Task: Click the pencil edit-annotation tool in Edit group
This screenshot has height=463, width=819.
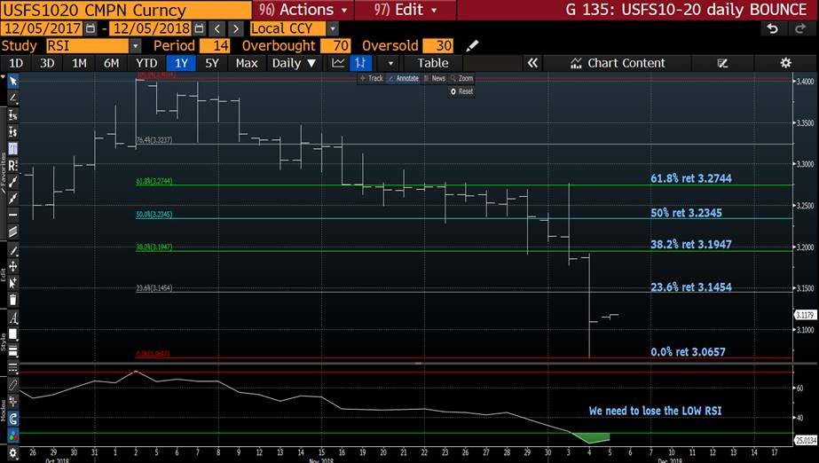Action: coord(13,251)
